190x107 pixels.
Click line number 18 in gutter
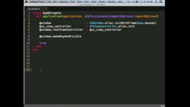[x=28, y=70]
